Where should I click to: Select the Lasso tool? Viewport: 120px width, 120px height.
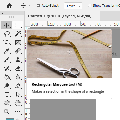[x=7, y=34]
